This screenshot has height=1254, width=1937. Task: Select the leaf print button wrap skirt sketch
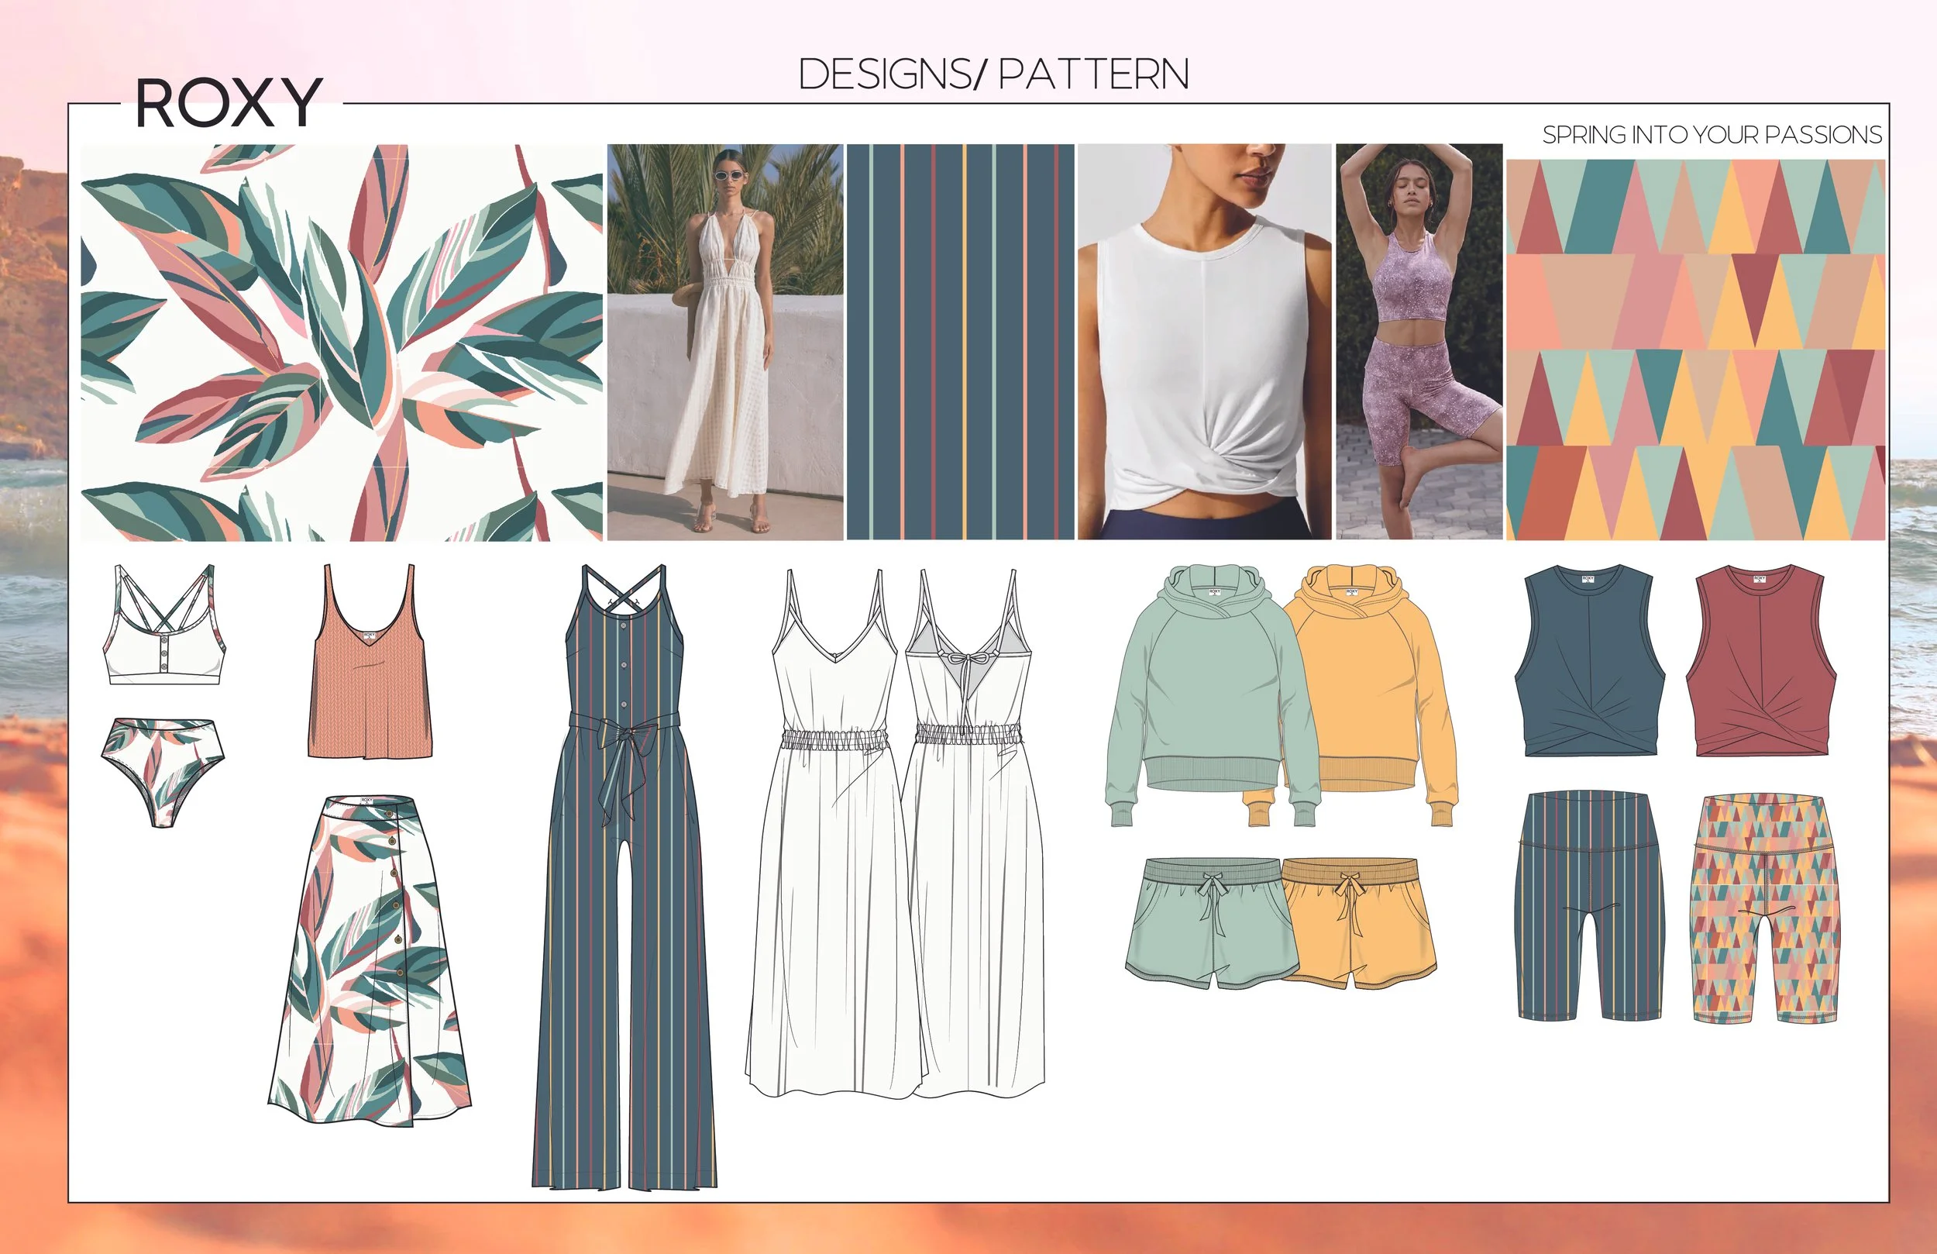(370, 962)
